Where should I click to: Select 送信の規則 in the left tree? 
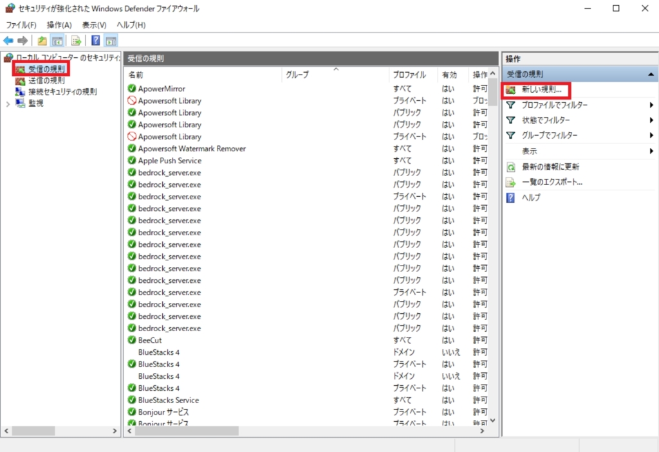pyautogui.click(x=46, y=80)
